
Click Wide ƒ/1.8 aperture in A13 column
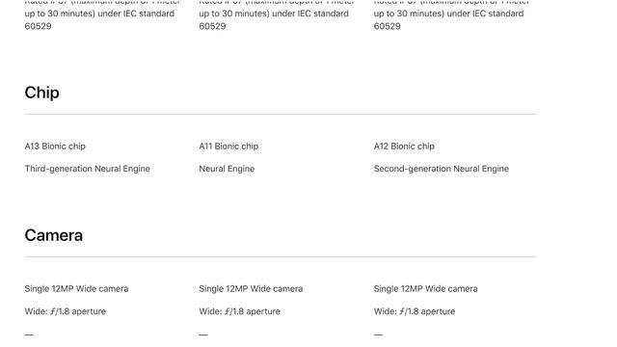[66, 311]
